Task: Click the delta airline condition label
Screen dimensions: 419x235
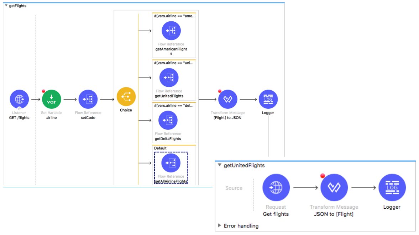Action: [174, 106]
